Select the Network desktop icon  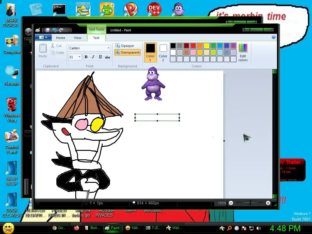click(12, 76)
